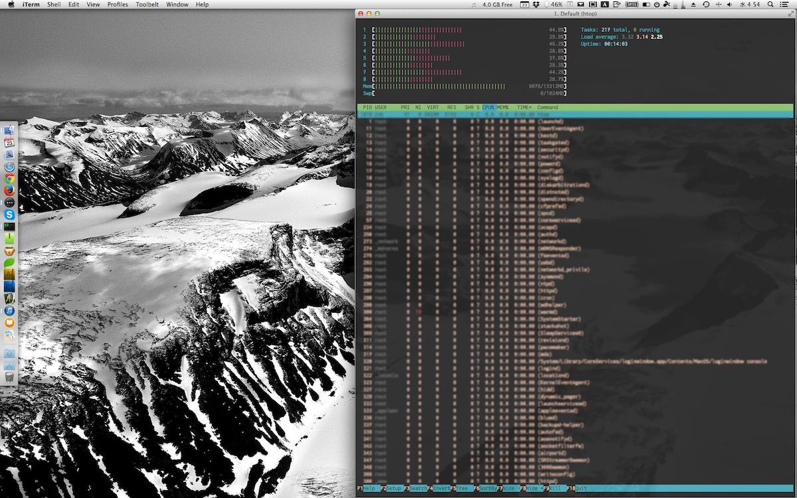Viewport: 797px width, 498px height.
Task: Sort by the PID column header
Action: (367, 107)
